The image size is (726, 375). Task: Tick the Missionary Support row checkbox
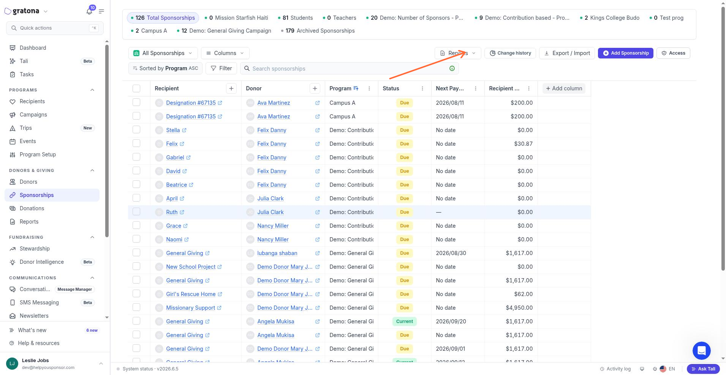pos(136,307)
